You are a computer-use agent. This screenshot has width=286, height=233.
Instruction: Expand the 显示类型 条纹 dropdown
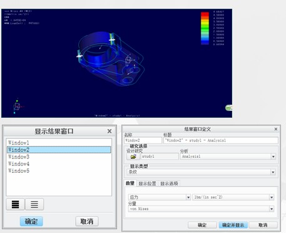tap(273, 172)
